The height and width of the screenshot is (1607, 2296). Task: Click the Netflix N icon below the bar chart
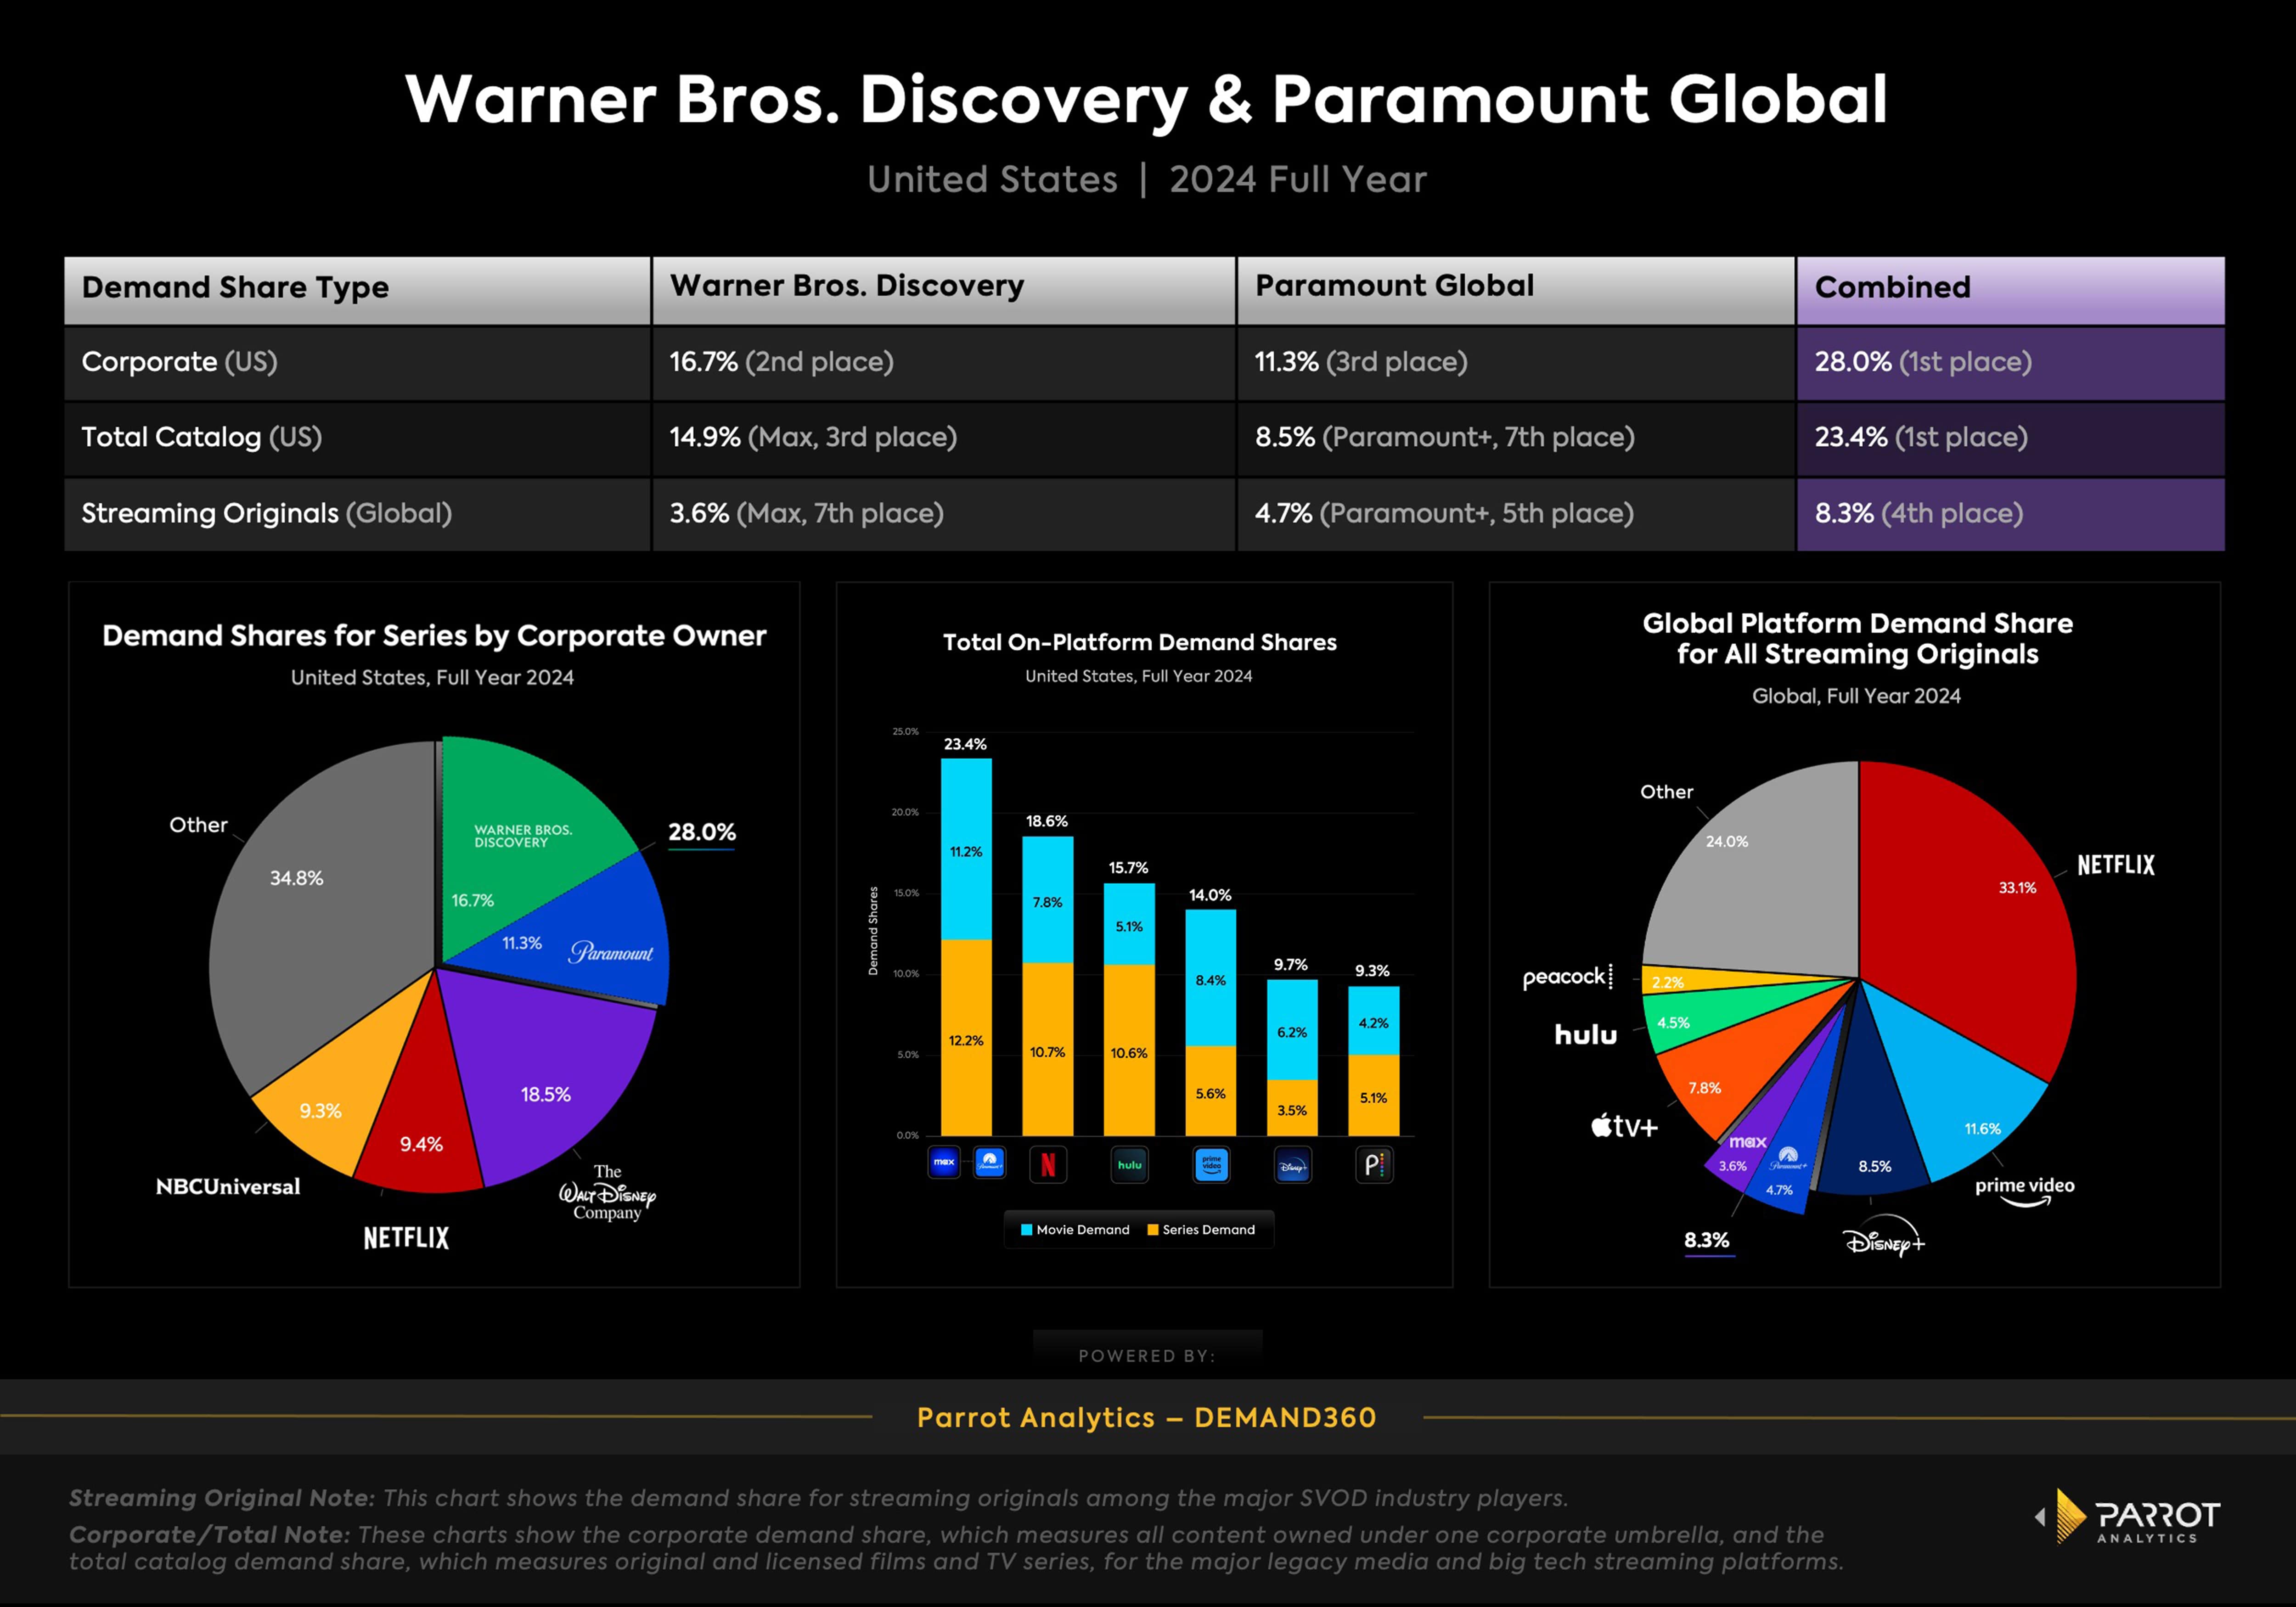[x=1048, y=1164]
